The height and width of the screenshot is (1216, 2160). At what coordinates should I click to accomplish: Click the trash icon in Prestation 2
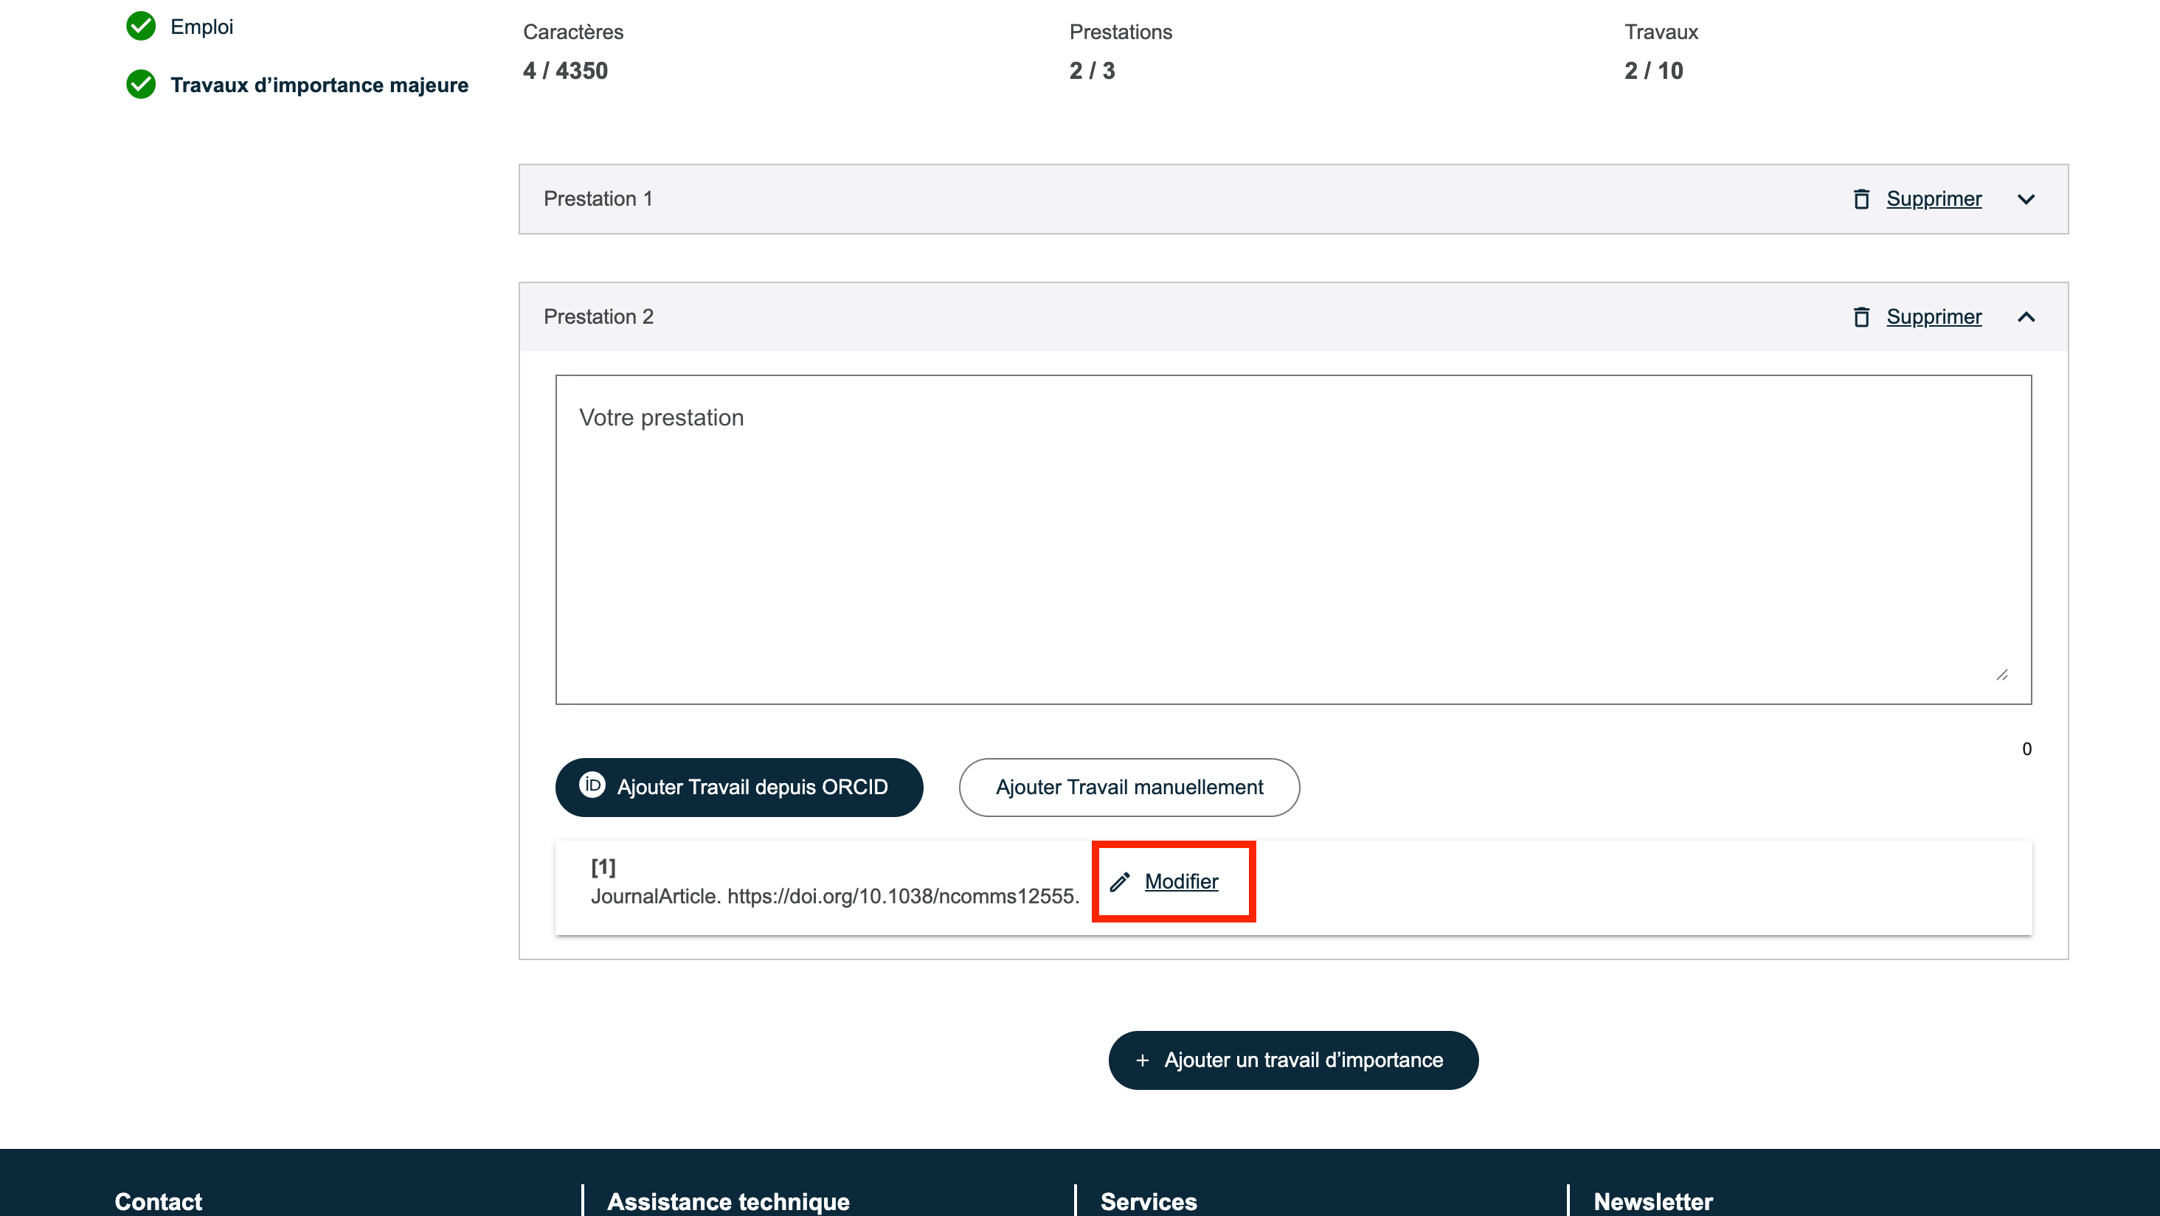pos(1860,317)
